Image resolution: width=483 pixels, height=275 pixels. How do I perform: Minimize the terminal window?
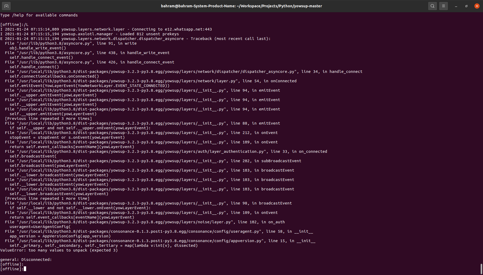click(x=456, y=6)
